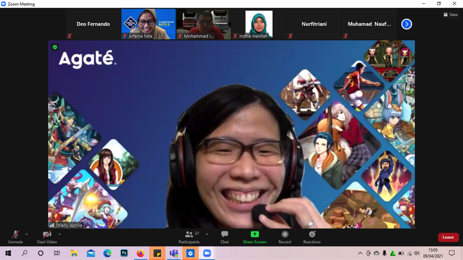The image size is (463, 260).
Task: Open the Chat panel
Action: click(x=225, y=237)
